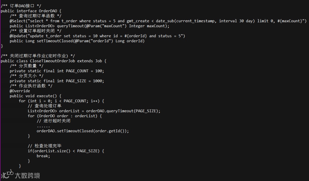Click the @Override annotation

pos(20,91)
